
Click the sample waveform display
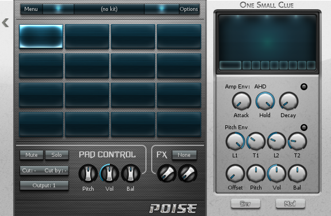[267, 37]
